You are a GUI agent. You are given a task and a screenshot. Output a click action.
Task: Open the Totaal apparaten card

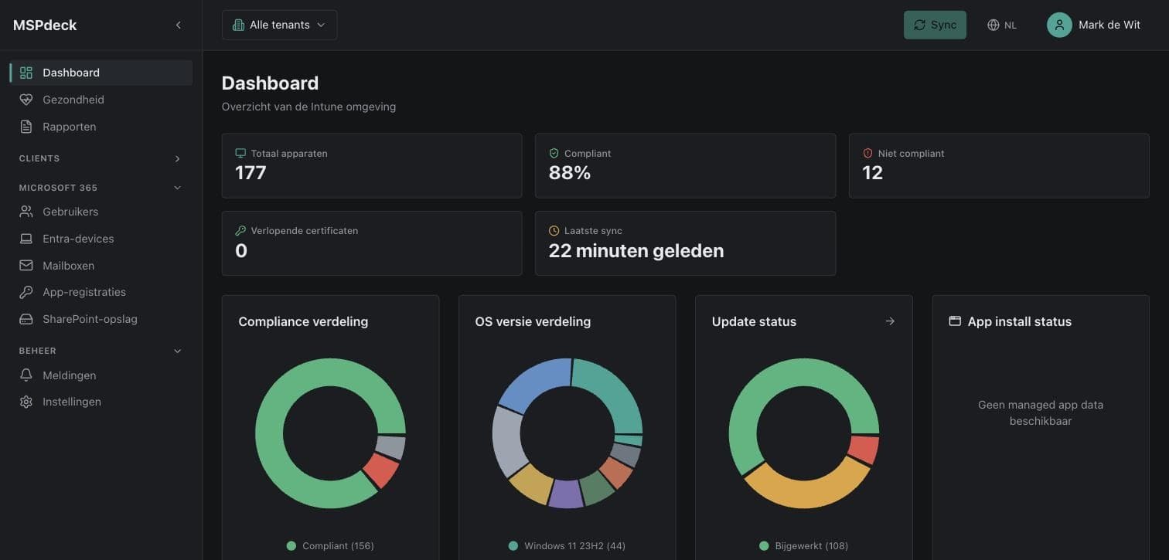click(372, 166)
